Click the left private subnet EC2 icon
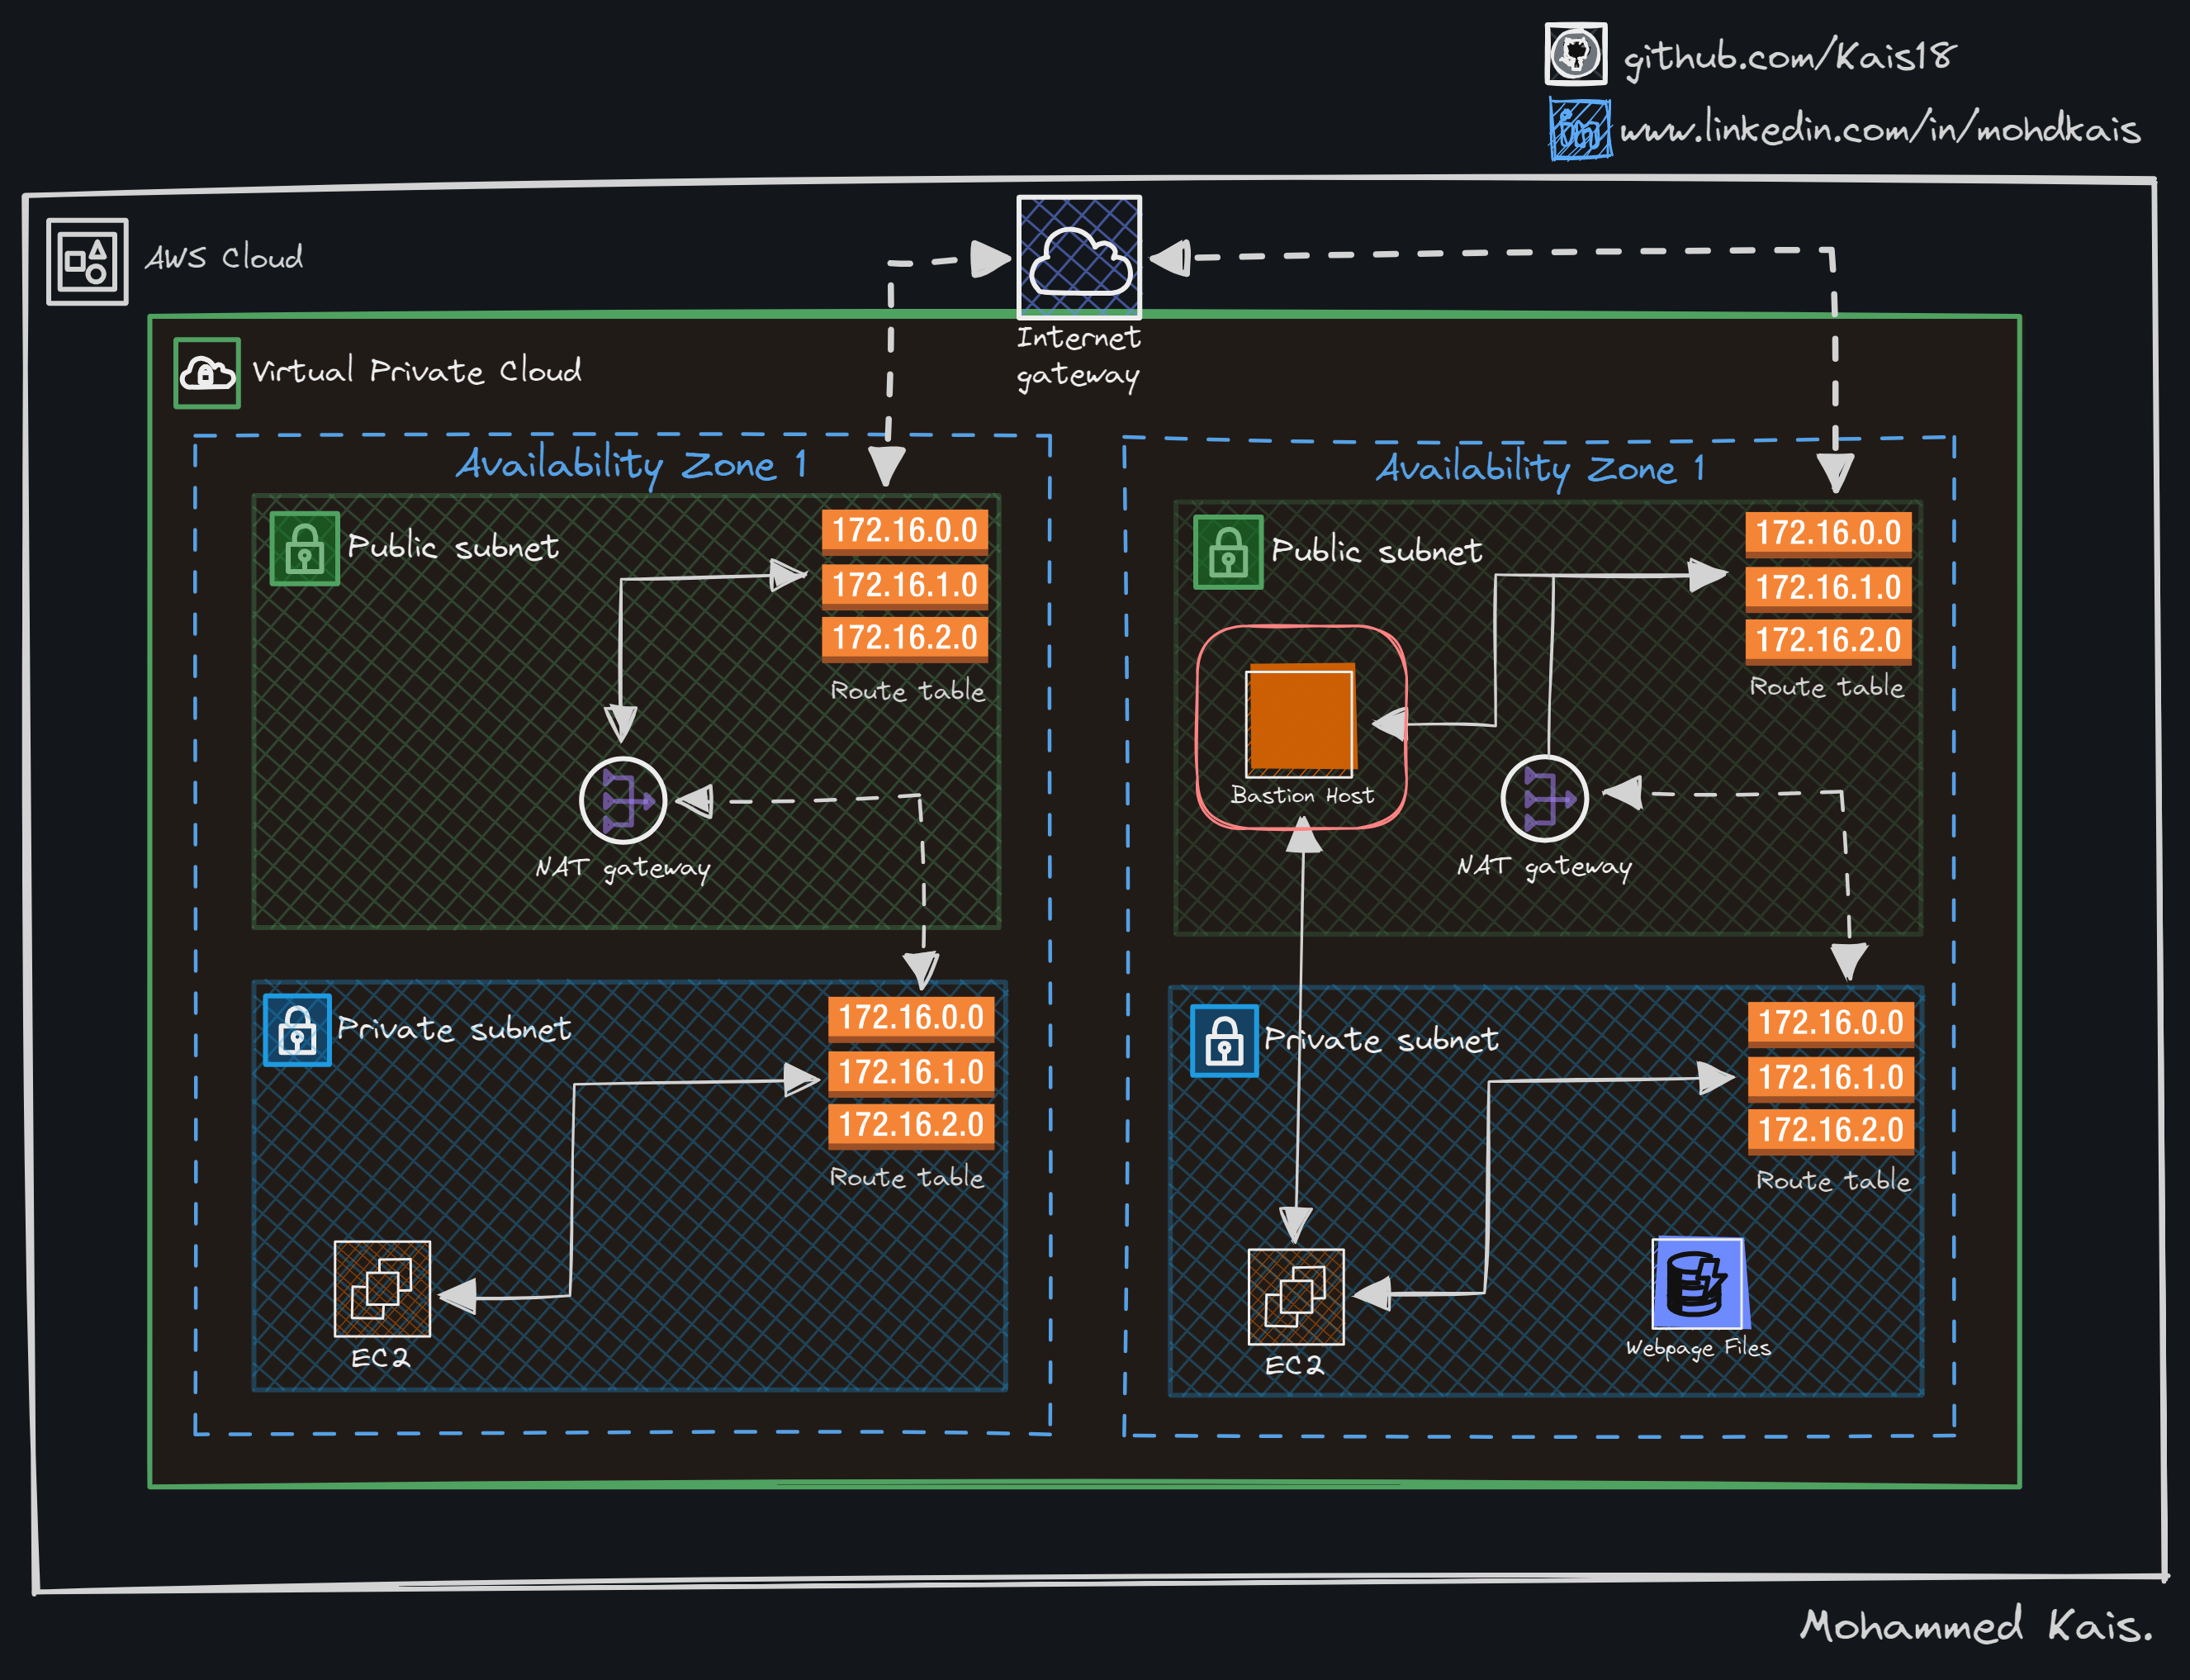The image size is (2190, 1680). (382, 1288)
